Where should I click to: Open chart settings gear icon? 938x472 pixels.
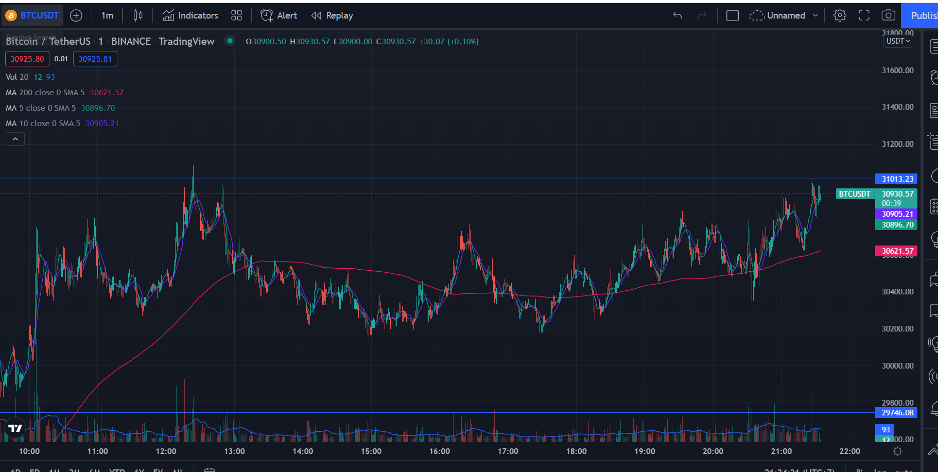point(840,15)
